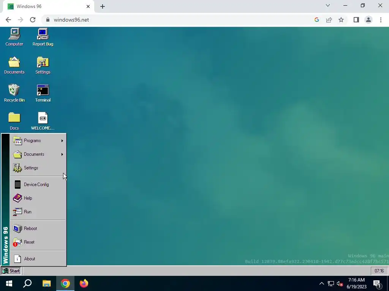
Task: Reload the windows96.net page
Action: (x=33, y=20)
